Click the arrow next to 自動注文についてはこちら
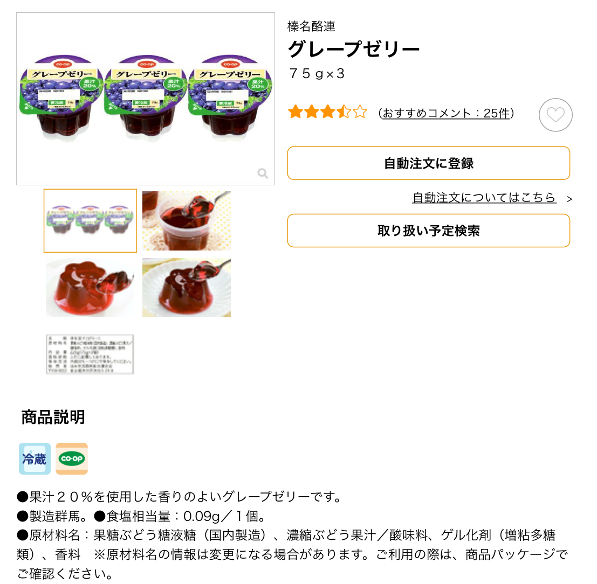This screenshot has height=584, width=597. coord(569,199)
